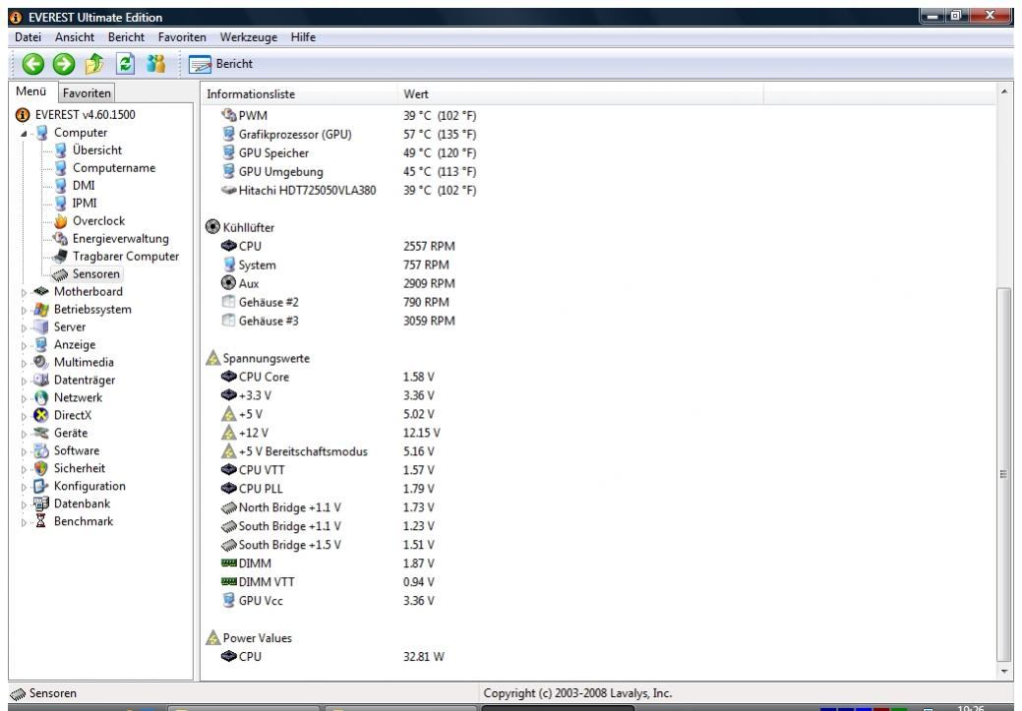Select the Menü tab
The height and width of the screenshot is (711, 1022).
click(x=31, y=91)
